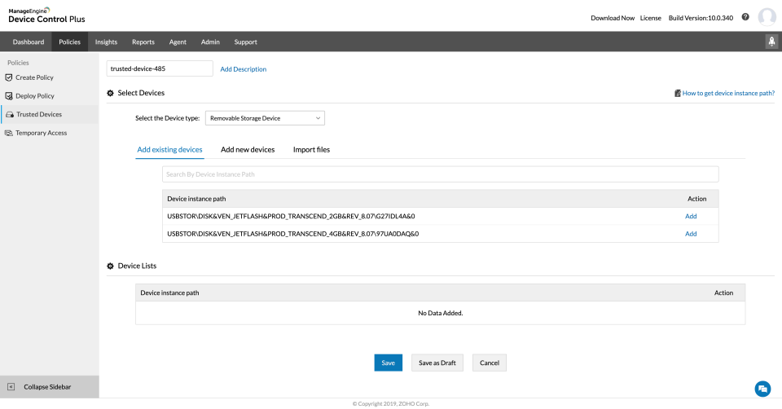Add the Transcend 2GB device
This screenshot has height=409, width=782.
tap(691, 216)
